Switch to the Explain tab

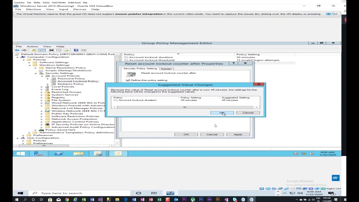click(x=166, y=69)
